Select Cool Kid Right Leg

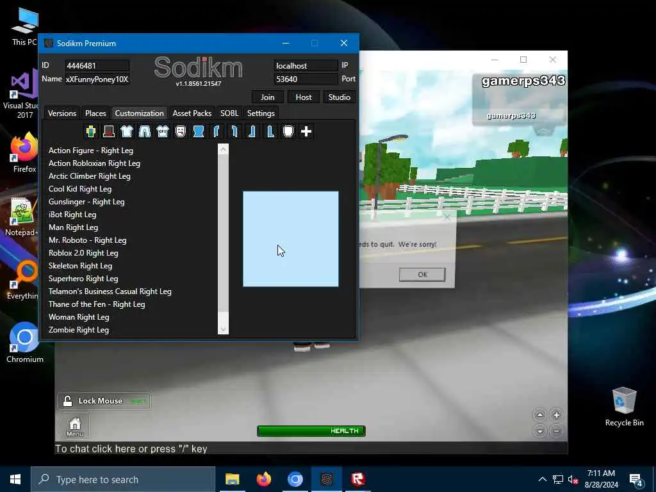[x=80, y=189]
